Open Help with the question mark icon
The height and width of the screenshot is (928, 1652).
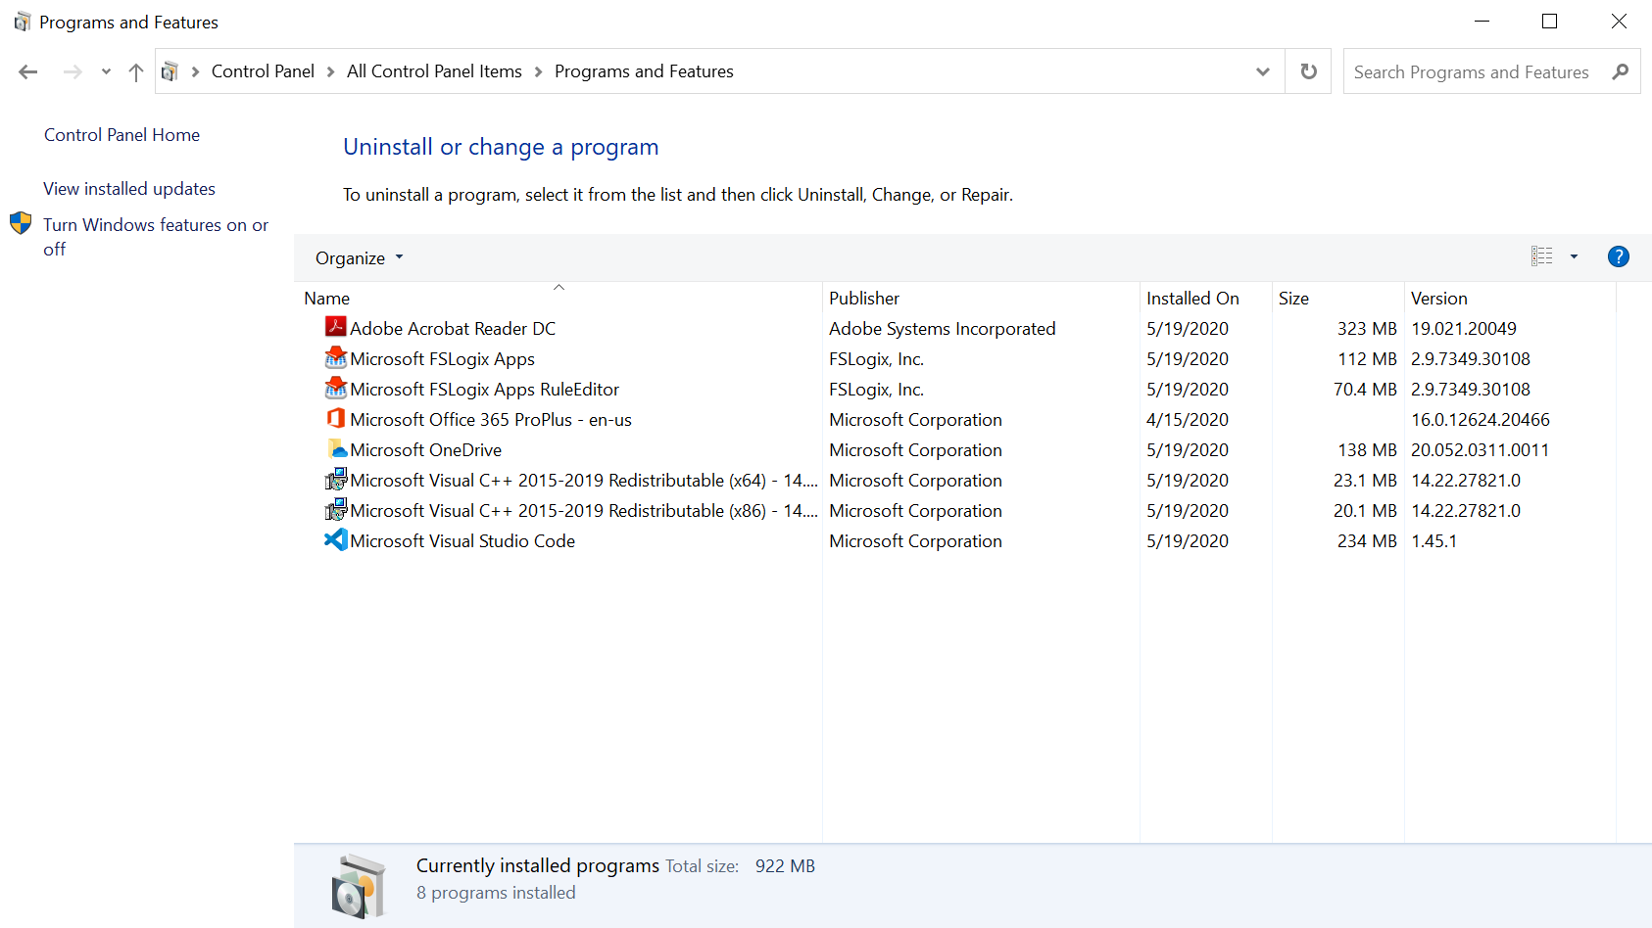(x=1619, y=256)
